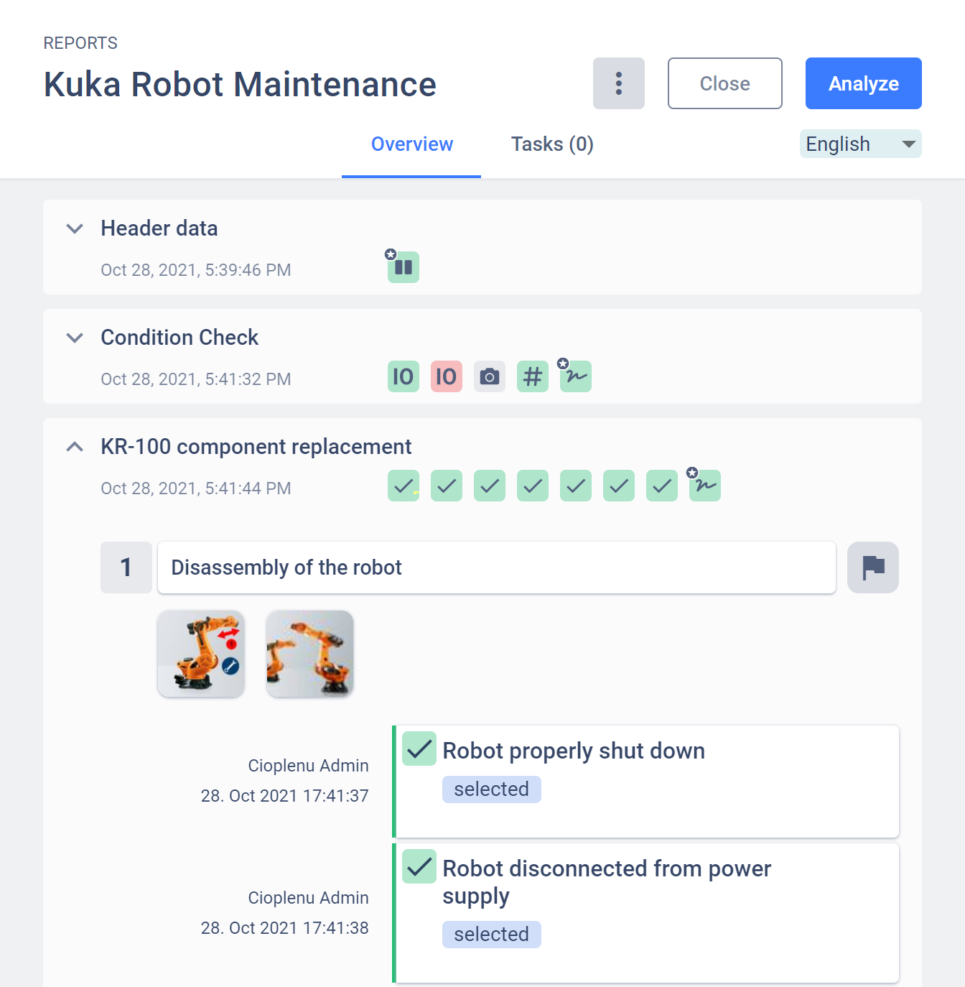The width and height of the screenshot is (965, 987).
Task: Toggle the Robot disconnected from power supply checkbox
Action: pyautogui.click(x=419, y=867)
